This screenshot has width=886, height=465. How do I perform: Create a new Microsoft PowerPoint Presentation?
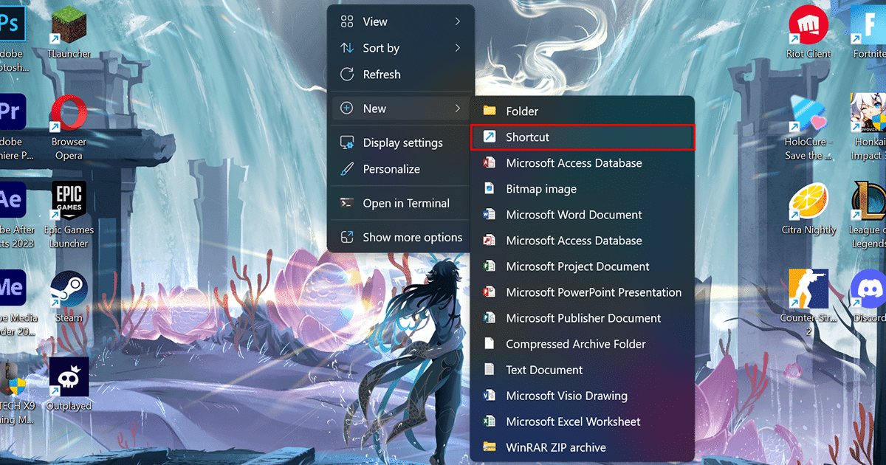tap(583, 292)
